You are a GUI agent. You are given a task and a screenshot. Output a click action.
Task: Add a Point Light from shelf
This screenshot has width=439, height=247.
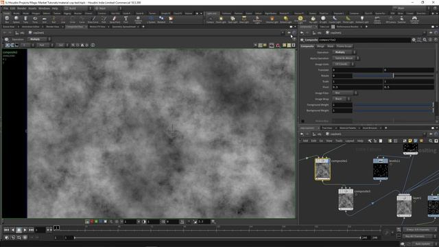click(221, 19)
